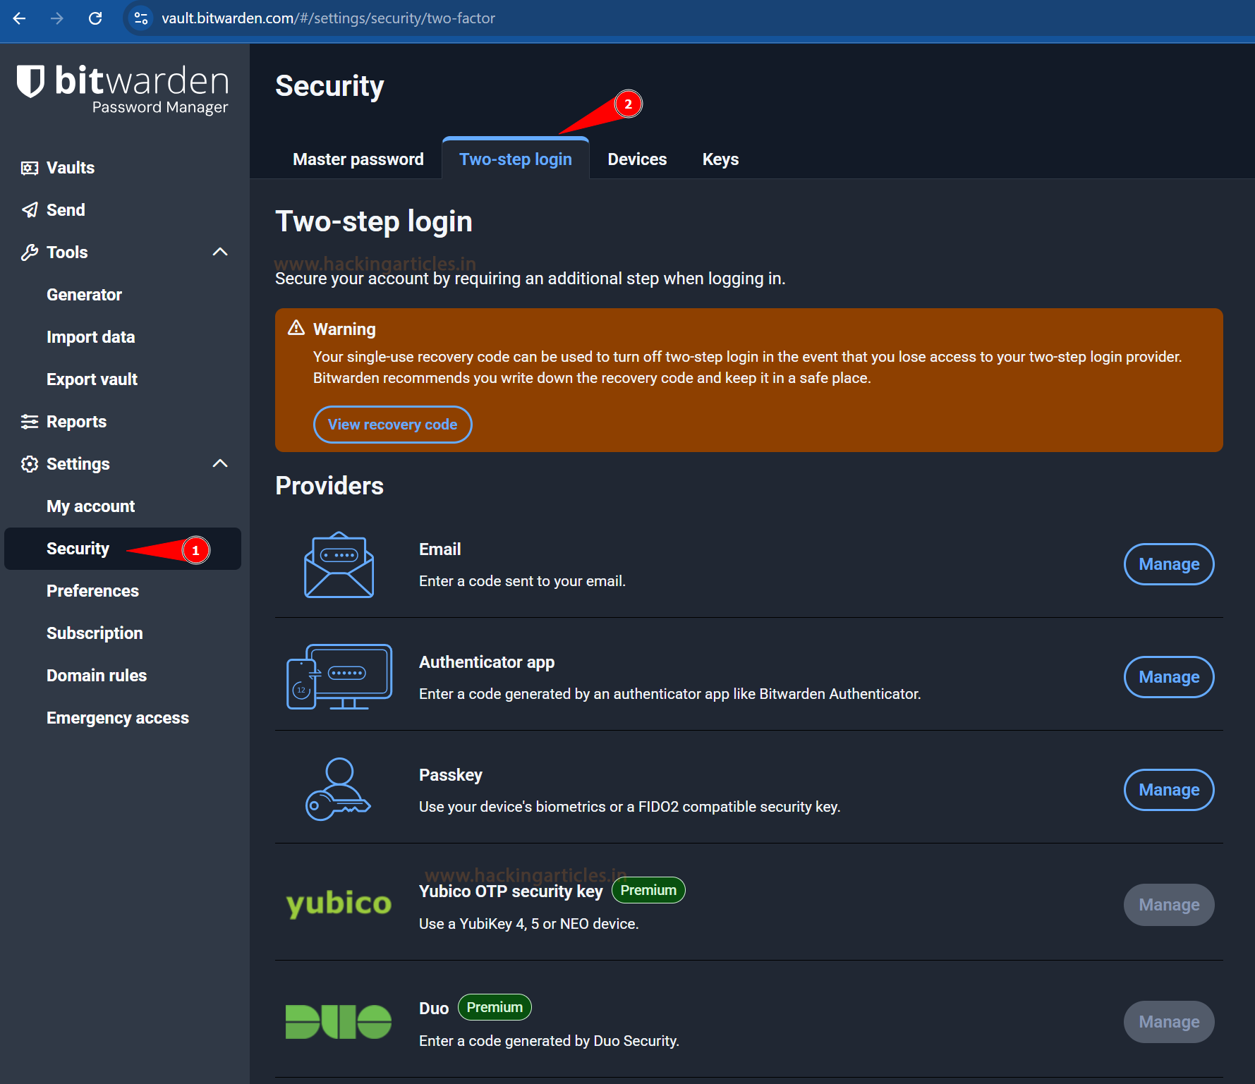This screenshot has height=1084, width=1255.
Task: Open site information icon in address bar
Action: point(141,18)
